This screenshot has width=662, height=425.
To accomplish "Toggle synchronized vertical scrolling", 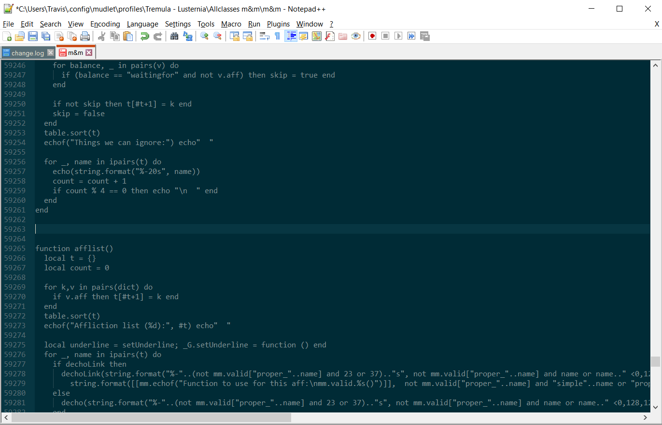I will [235, 36].
